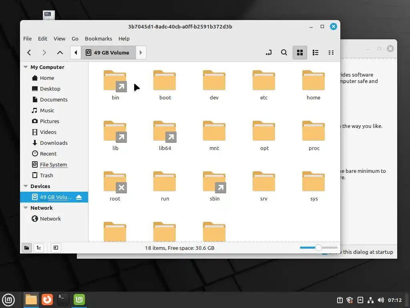Viewport: 410px width, 308px height.
Task: Go forward in folder history
Action: click(44, 53)
